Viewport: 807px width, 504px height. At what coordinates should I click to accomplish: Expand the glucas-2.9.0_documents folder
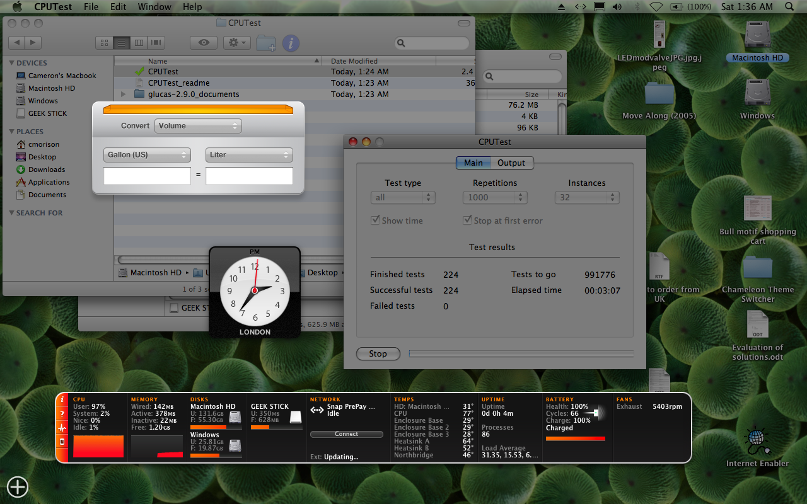[x=123, y=94]
